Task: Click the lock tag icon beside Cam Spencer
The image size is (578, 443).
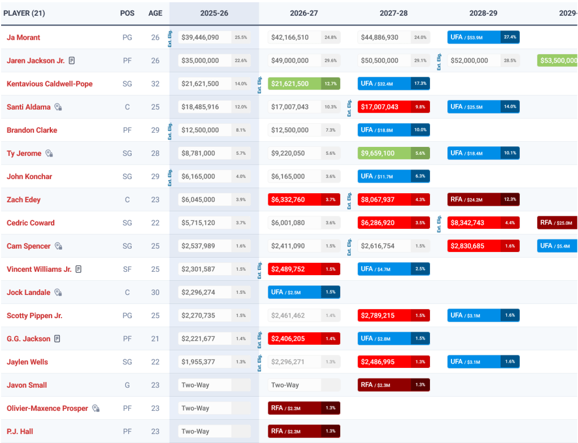Action: [x=58, y=246]
